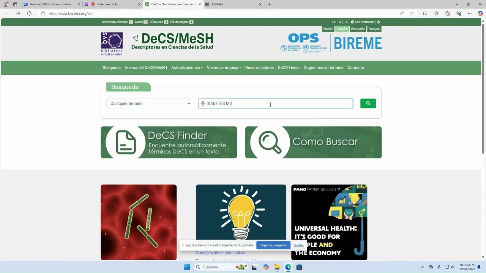Decrease font size with -A
486x273 pixels.
tap(346, 22)
